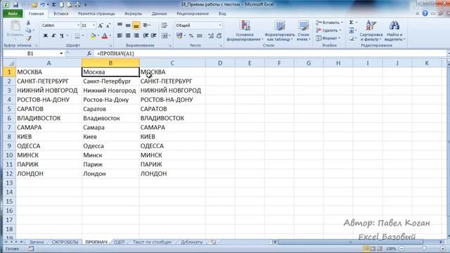Click the zoom slider handle
Viewport: 450px width, 253px height.
point(424,249)
